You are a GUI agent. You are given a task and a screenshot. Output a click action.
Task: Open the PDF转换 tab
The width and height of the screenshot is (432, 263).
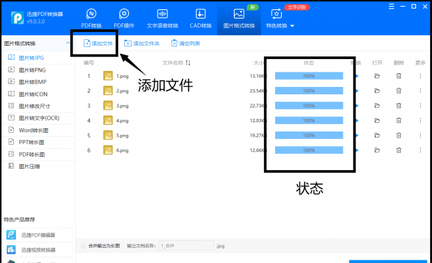pyautogui.click(x=91, y=19)
